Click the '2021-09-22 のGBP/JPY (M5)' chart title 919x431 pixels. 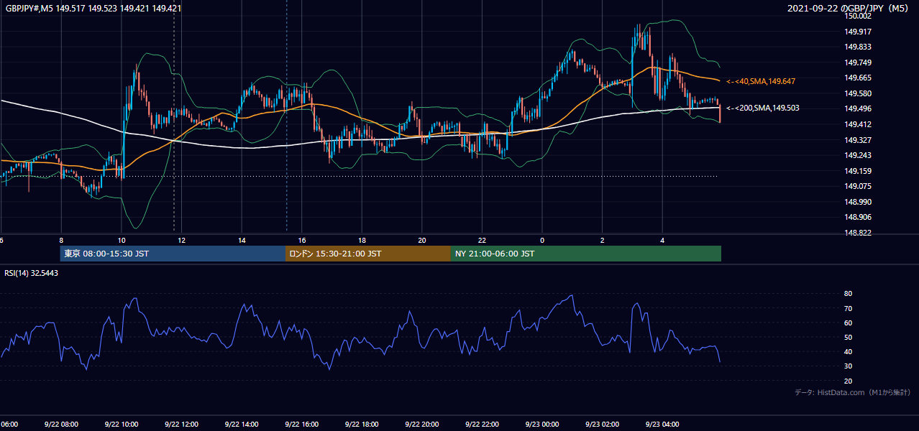pyautogui.click(x=849, y=9)
